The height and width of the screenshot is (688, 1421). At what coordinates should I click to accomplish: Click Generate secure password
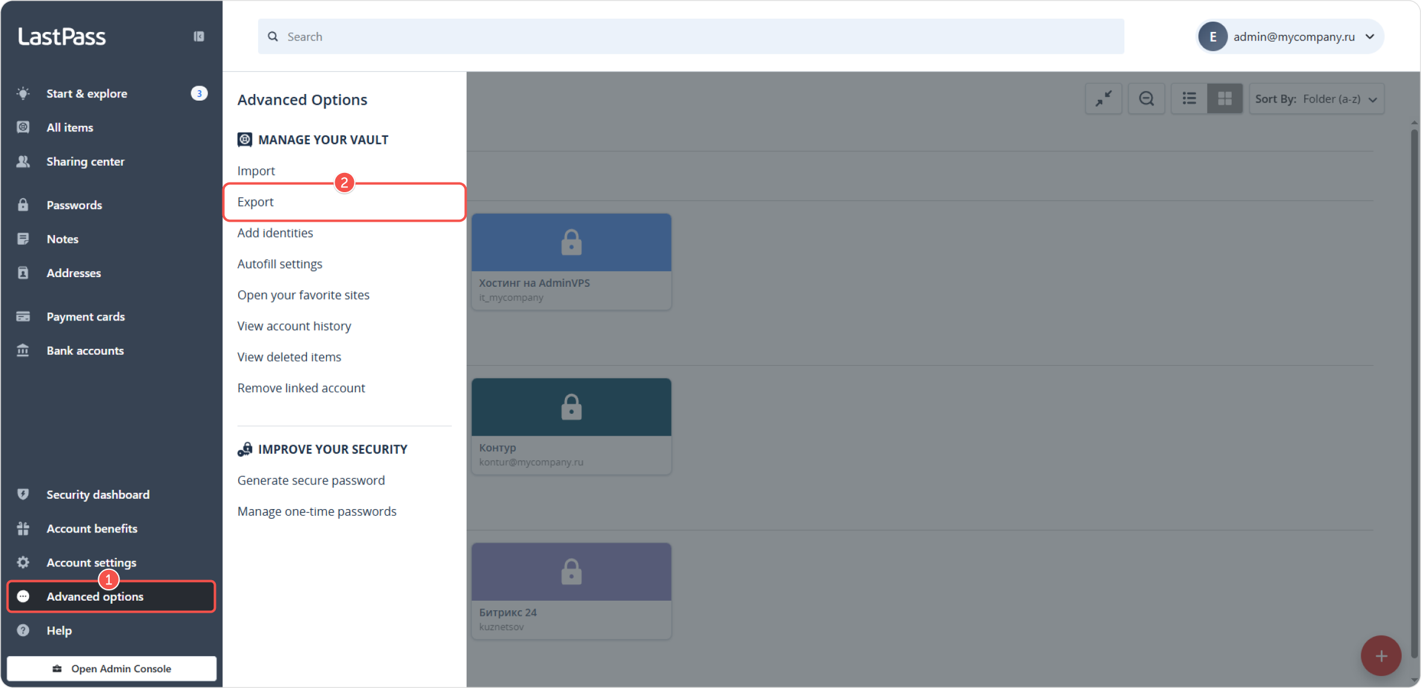(311, 481)
